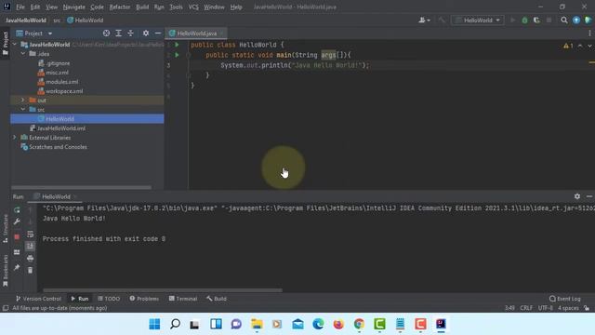Screen dimensions: 595x335
Task: Click run gutter arrow beside main method
Action: (177, 55)
